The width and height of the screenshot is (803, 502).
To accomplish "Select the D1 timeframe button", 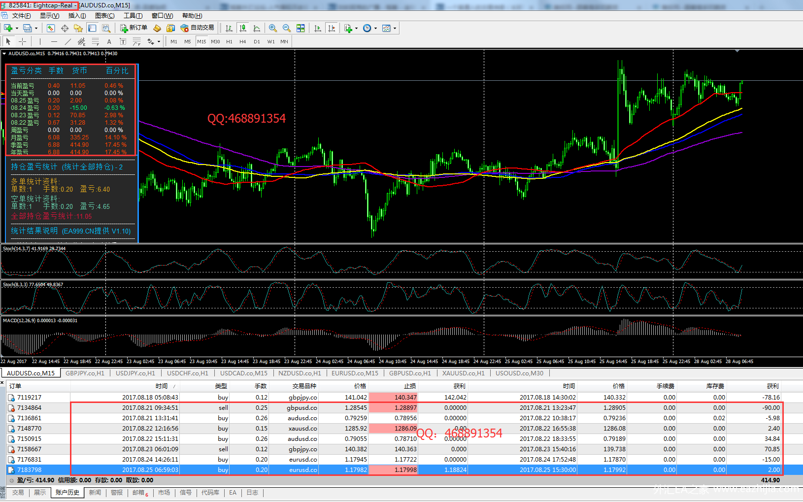I will [x=257, y=42].
